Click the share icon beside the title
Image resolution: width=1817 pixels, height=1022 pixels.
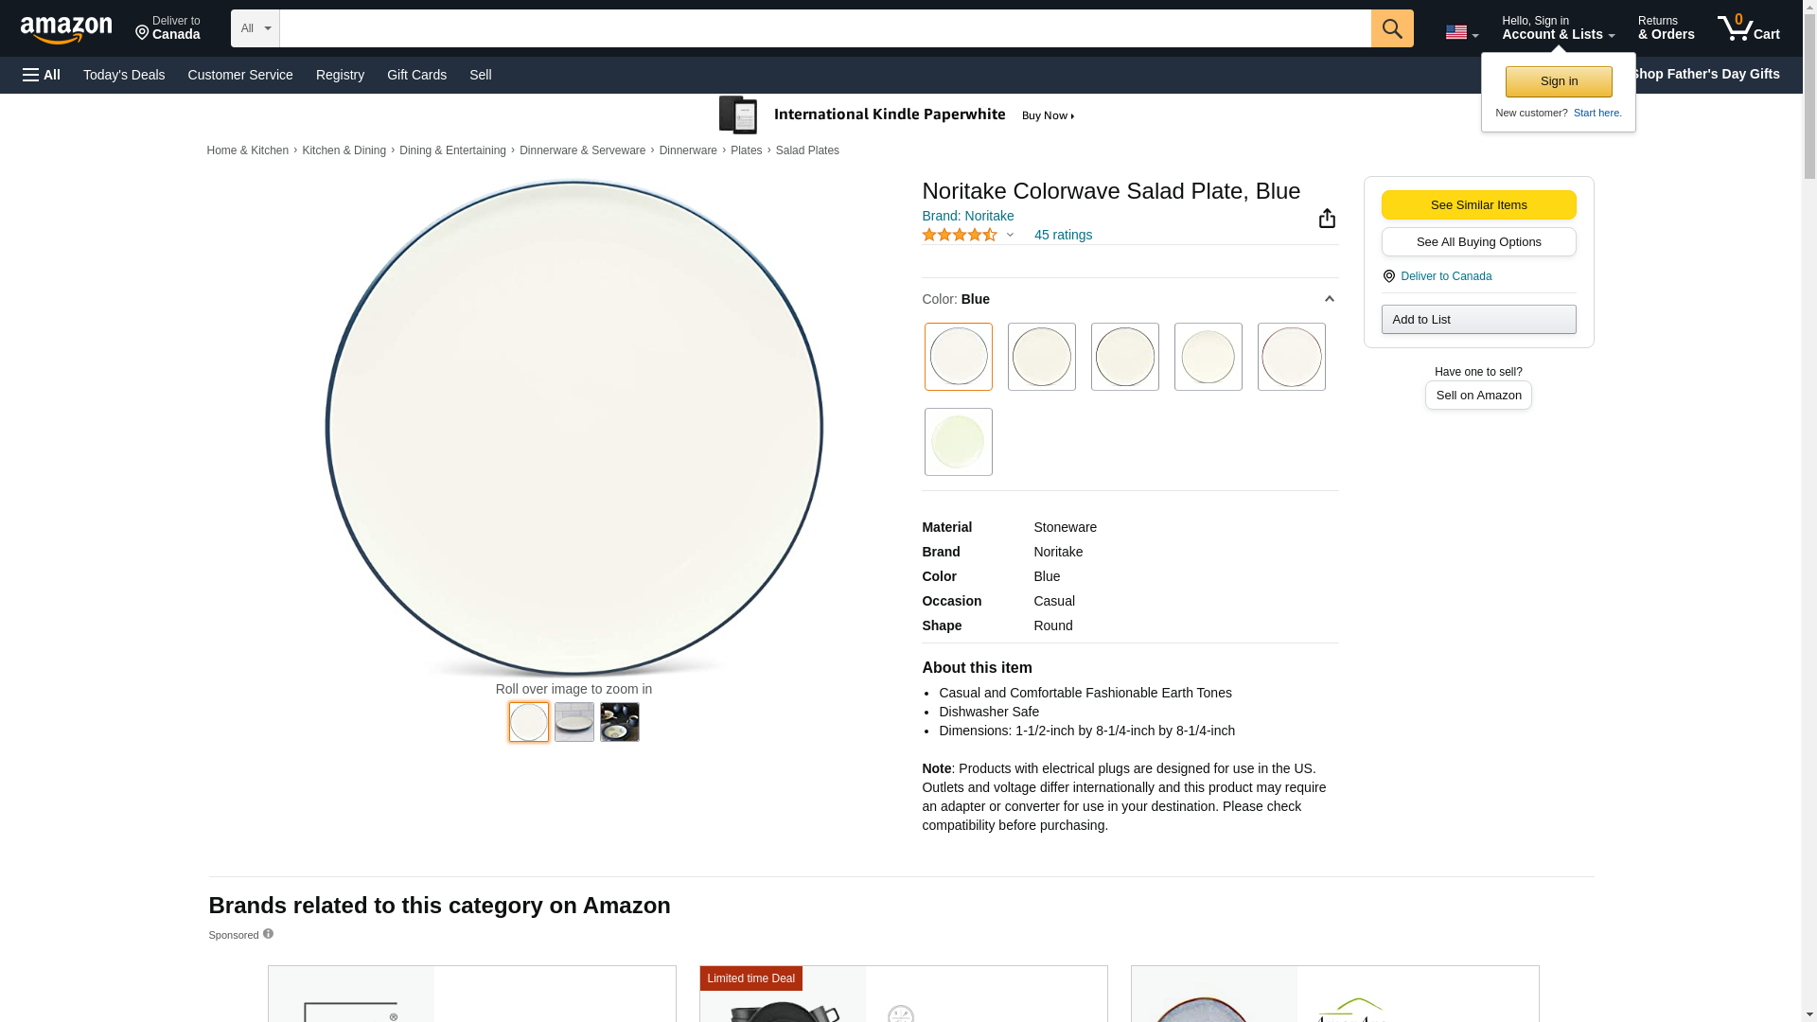coord(1327,219)
